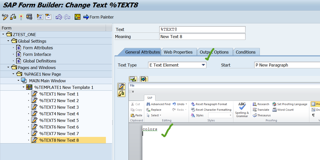The image size is (320, 160).
Task: Click Set Proofing Language
Action: coord(290,104)
